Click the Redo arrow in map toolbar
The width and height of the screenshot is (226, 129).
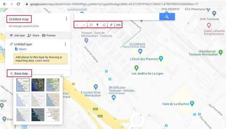click(x=84, y=25)
